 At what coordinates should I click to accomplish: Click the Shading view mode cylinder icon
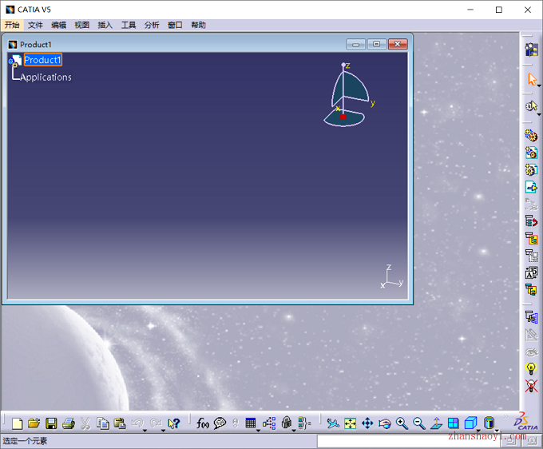point(489,423)
